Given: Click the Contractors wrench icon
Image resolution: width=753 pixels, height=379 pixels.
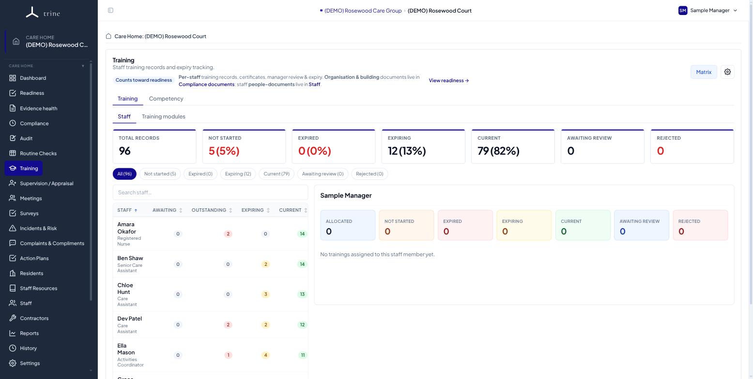Looking at the screenshot, I should pos(13,318).
